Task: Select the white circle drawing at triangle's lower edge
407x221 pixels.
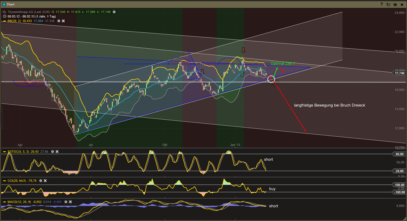Action: click(271, 79)
